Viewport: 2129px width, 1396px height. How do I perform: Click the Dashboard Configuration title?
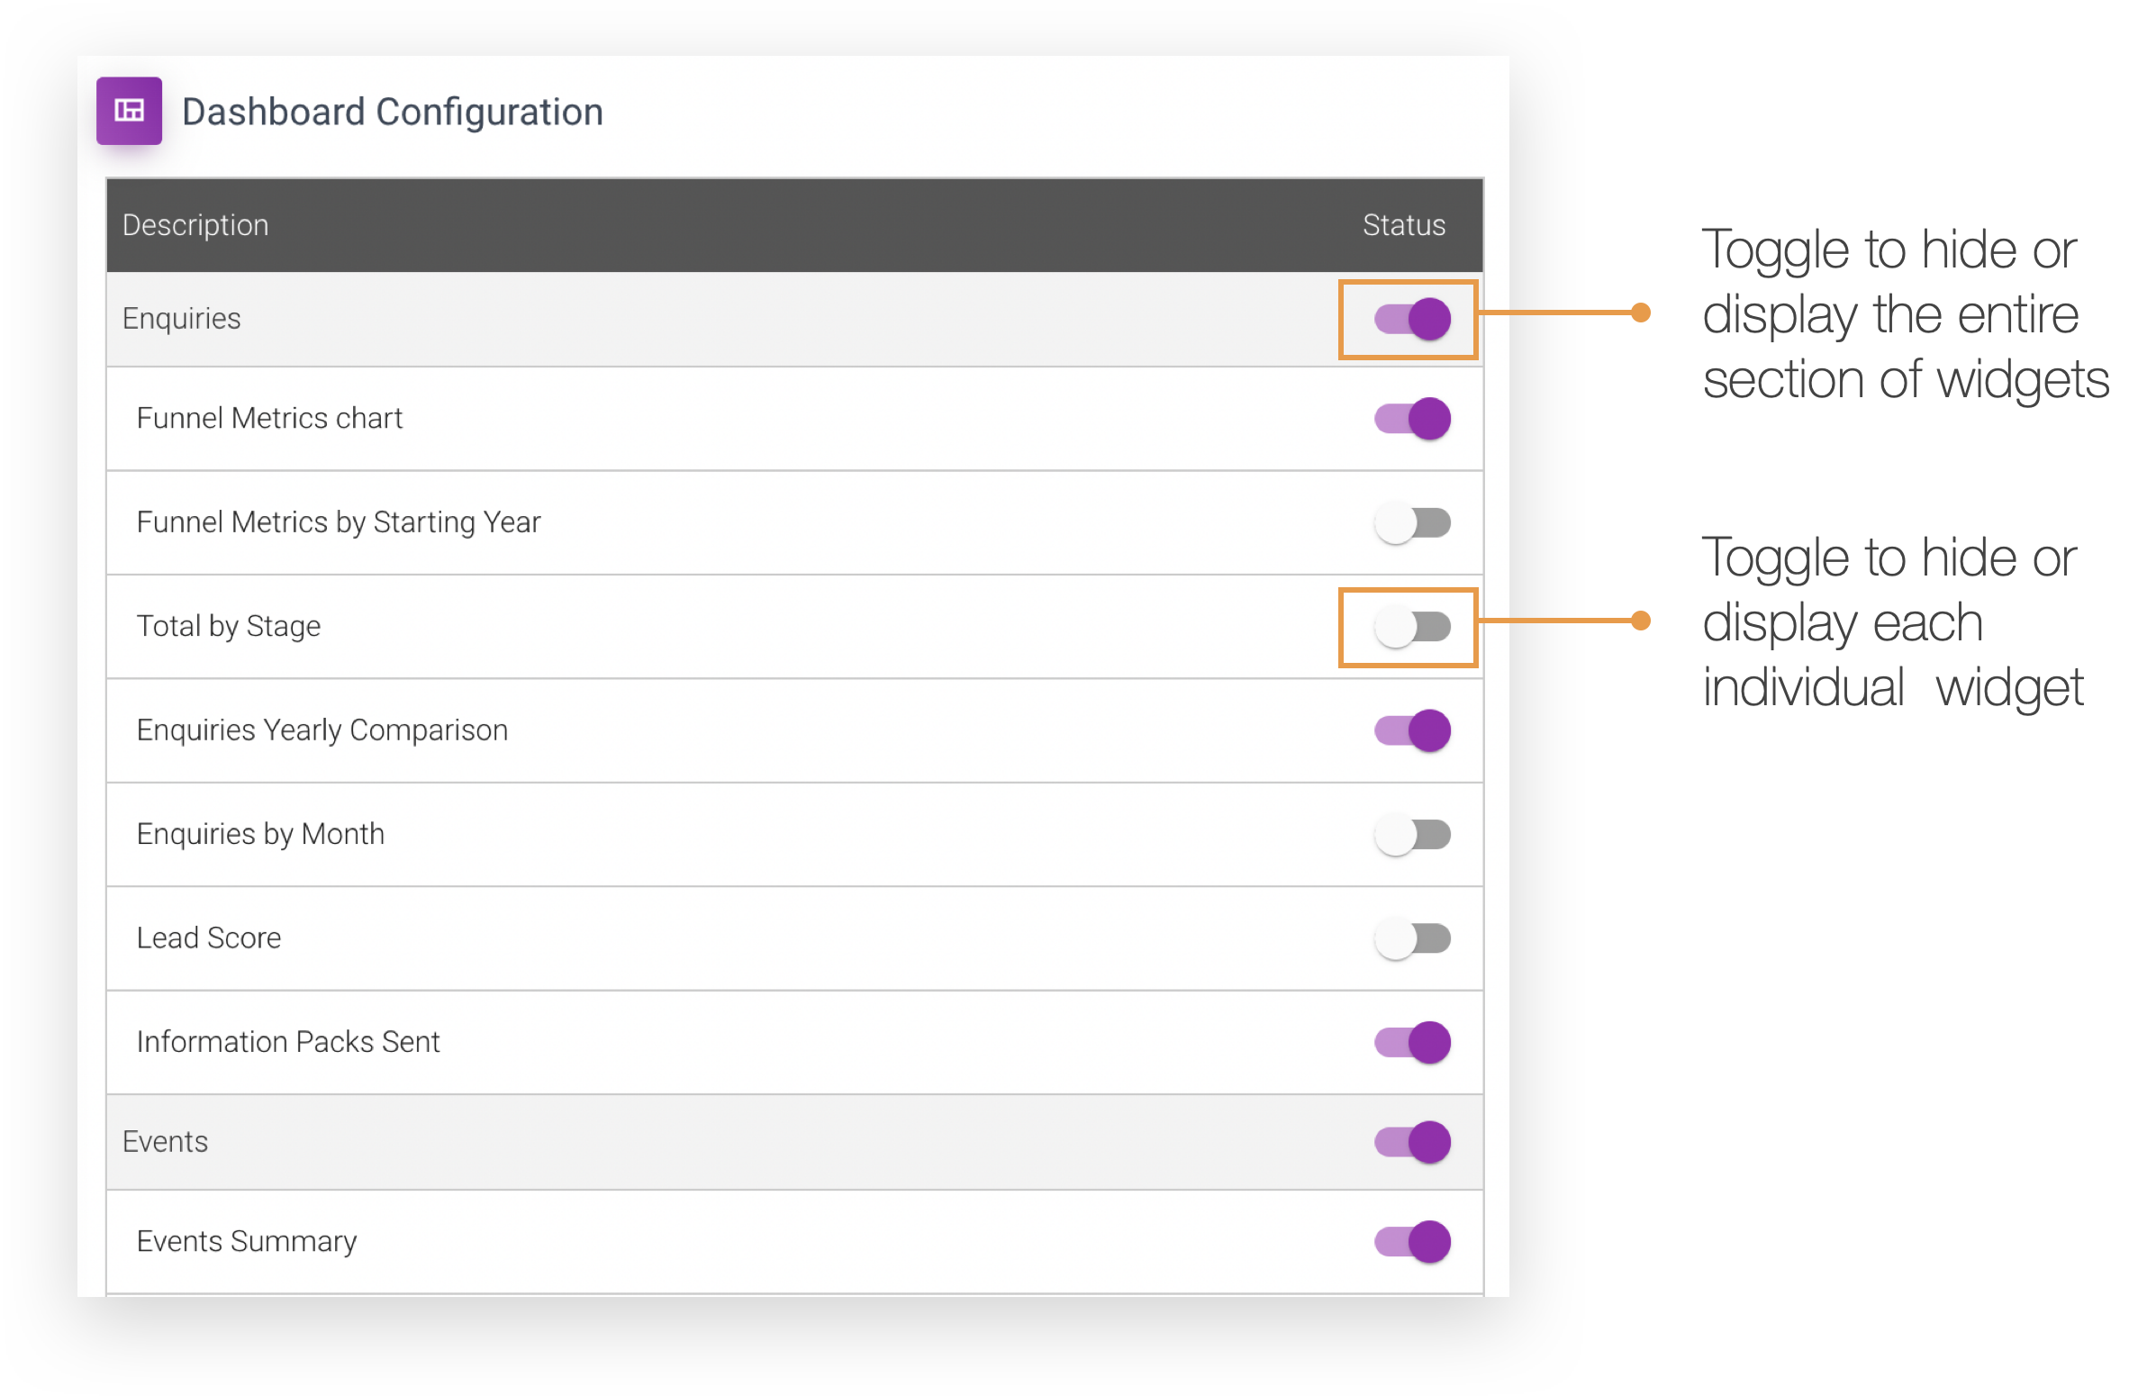394,111
